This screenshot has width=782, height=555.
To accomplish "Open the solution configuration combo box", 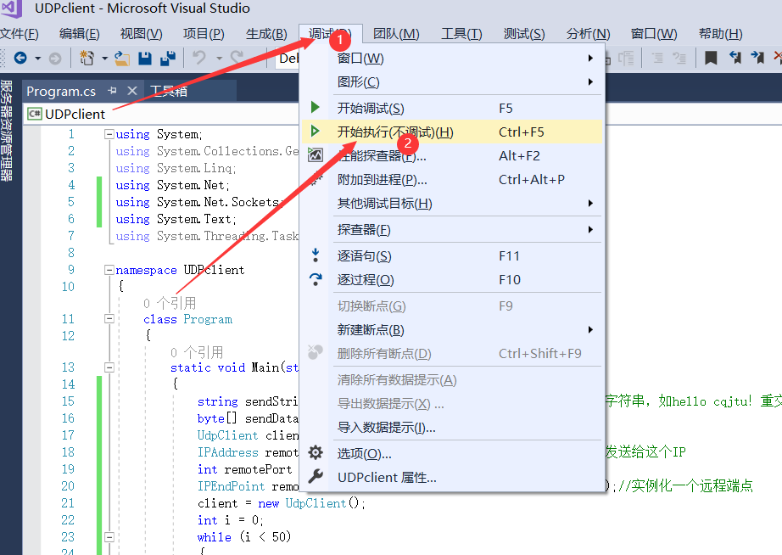I will coord(287,59).
